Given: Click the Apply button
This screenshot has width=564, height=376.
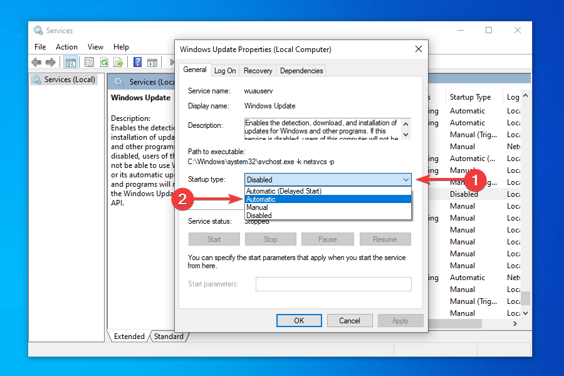Looking at the screenshot, I should pyautogui.click(x=400, y=320).
